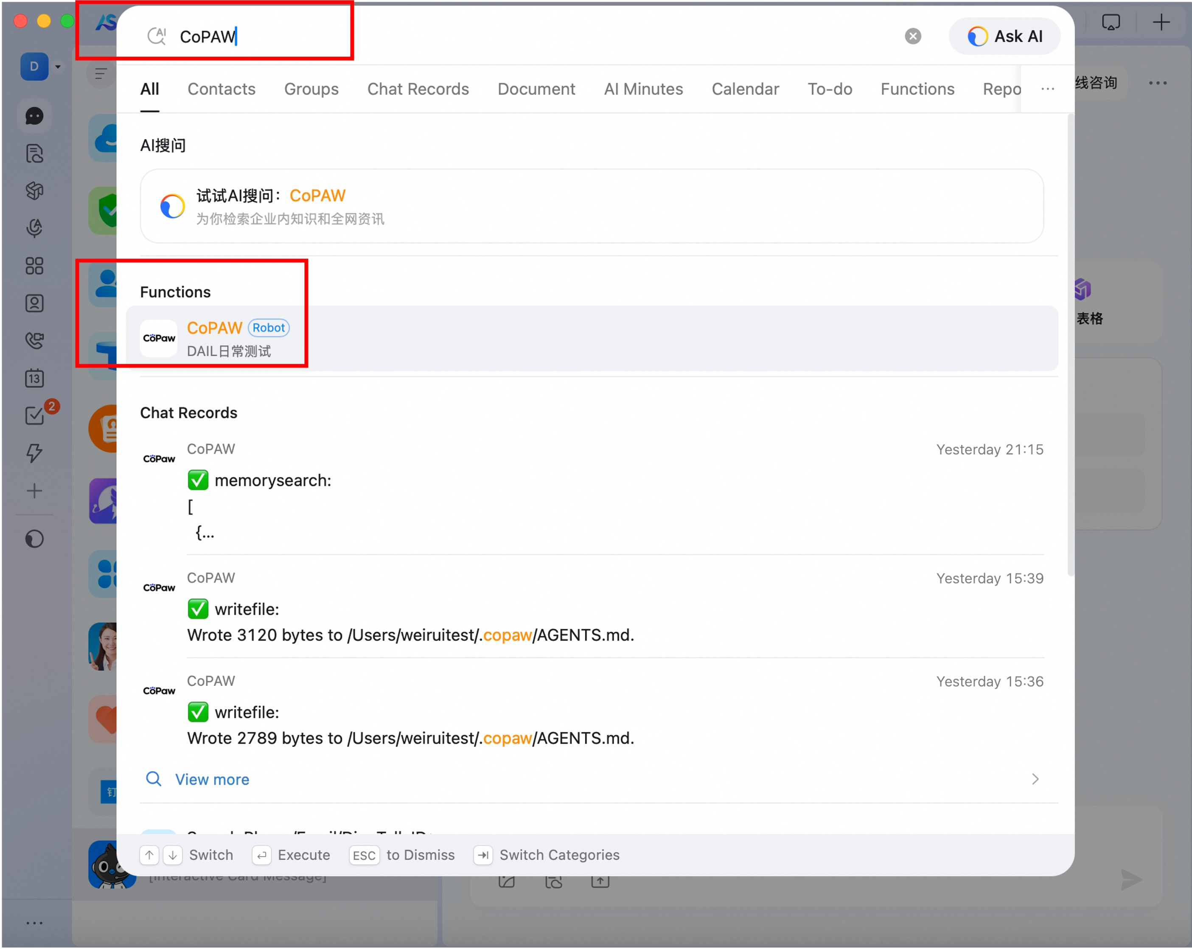The width and height of the screenshot is (1192, 949).
Task: Open the workbench grid icon in sidebar
Action: [34, 265]
